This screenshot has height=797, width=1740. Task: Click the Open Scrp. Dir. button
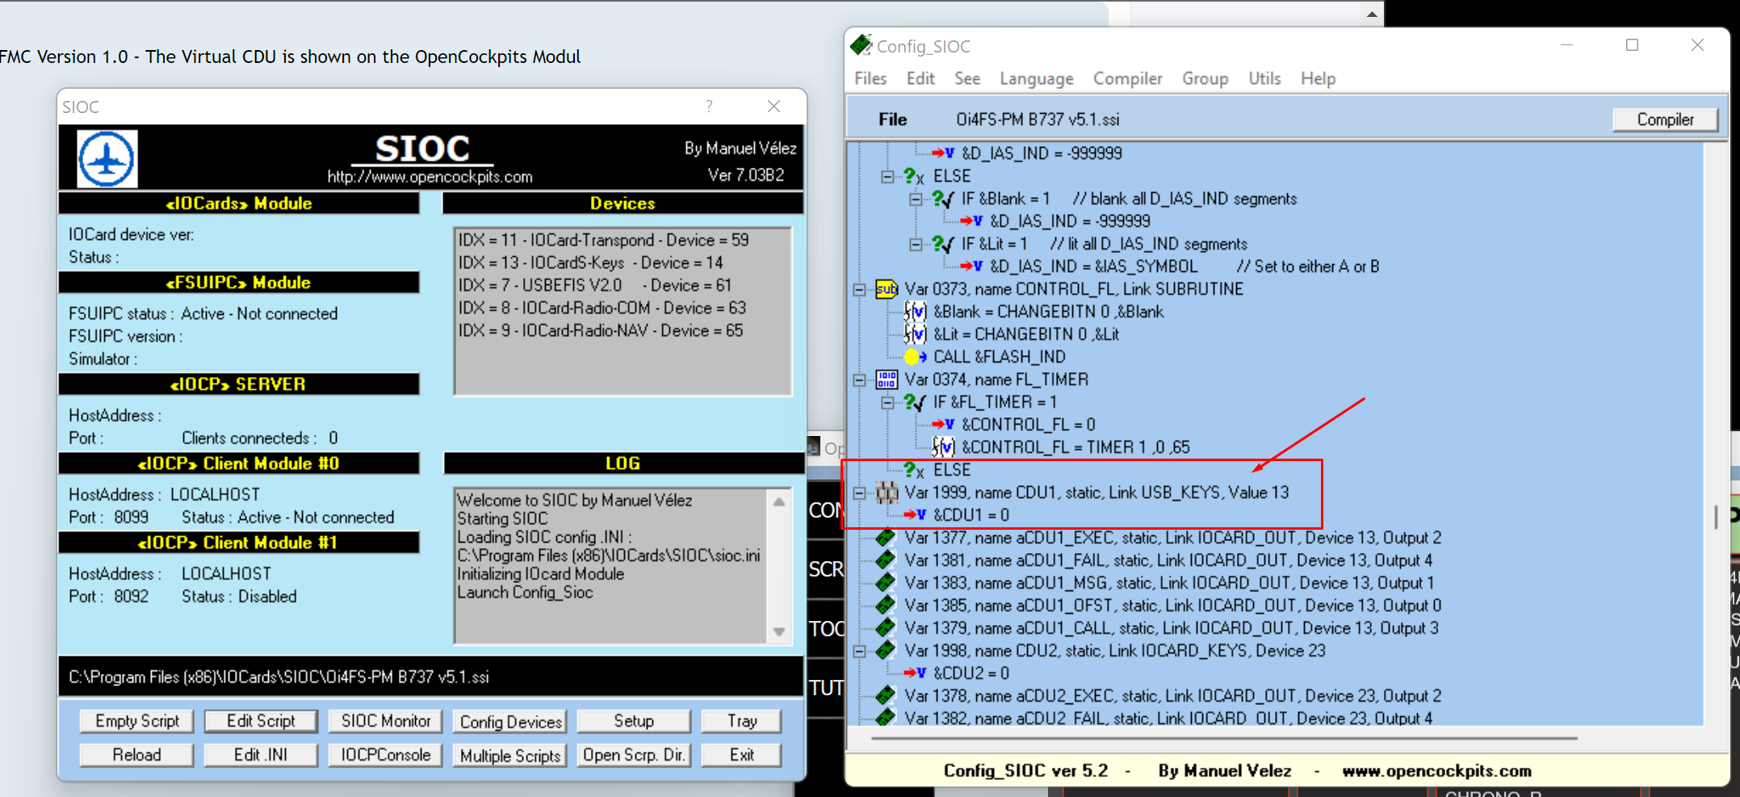click(x=634, y=755)
